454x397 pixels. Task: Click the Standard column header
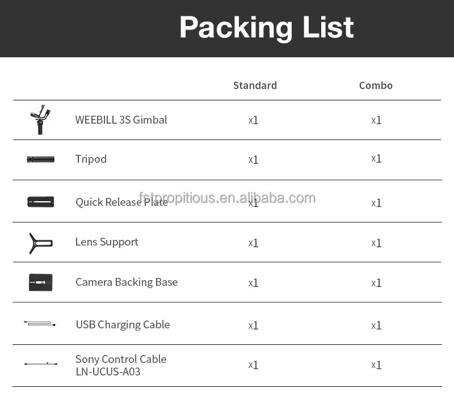(255, 86)
